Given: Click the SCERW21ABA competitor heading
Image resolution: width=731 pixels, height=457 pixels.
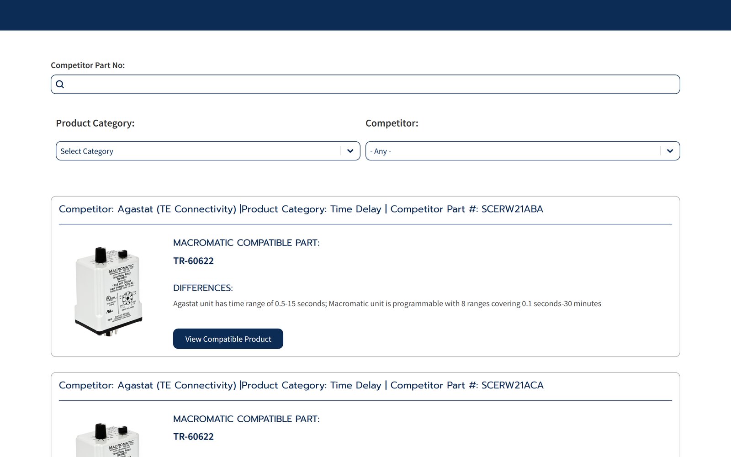Looking at the screenshot, I should [x=301, y=209].
